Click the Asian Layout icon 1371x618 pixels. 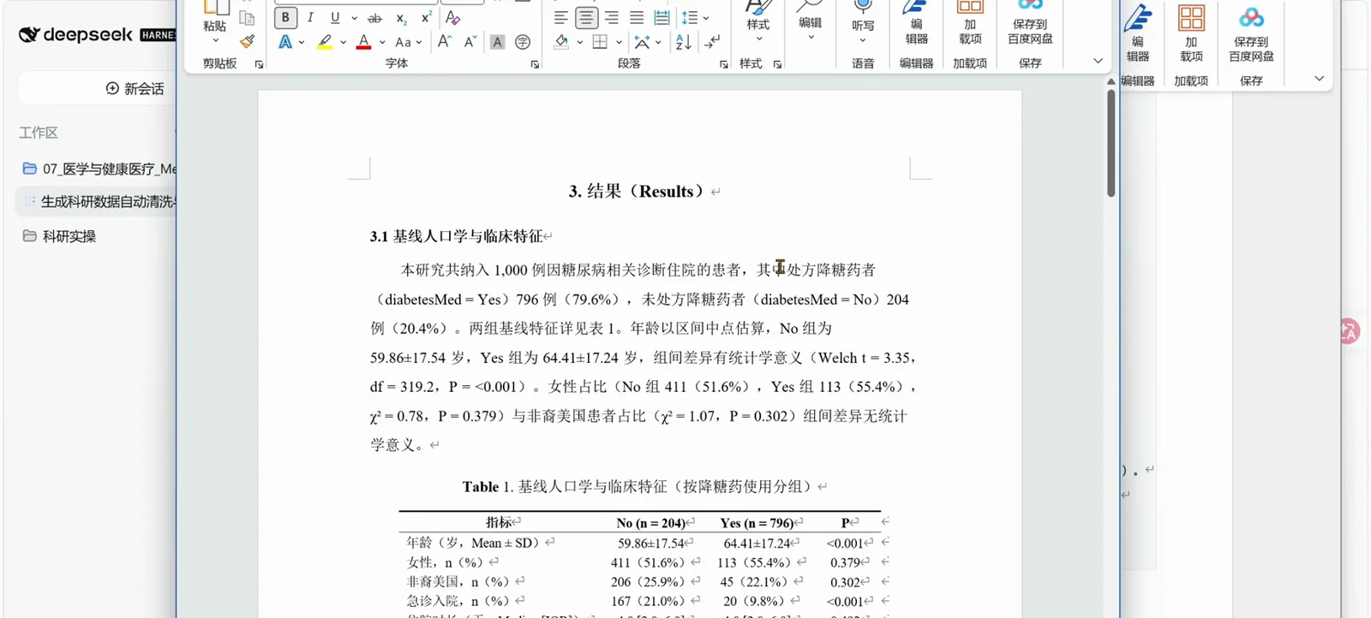click(641, 42)
